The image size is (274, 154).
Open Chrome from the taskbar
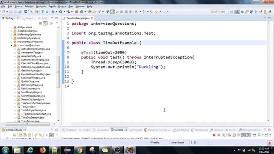pos(79,150)
